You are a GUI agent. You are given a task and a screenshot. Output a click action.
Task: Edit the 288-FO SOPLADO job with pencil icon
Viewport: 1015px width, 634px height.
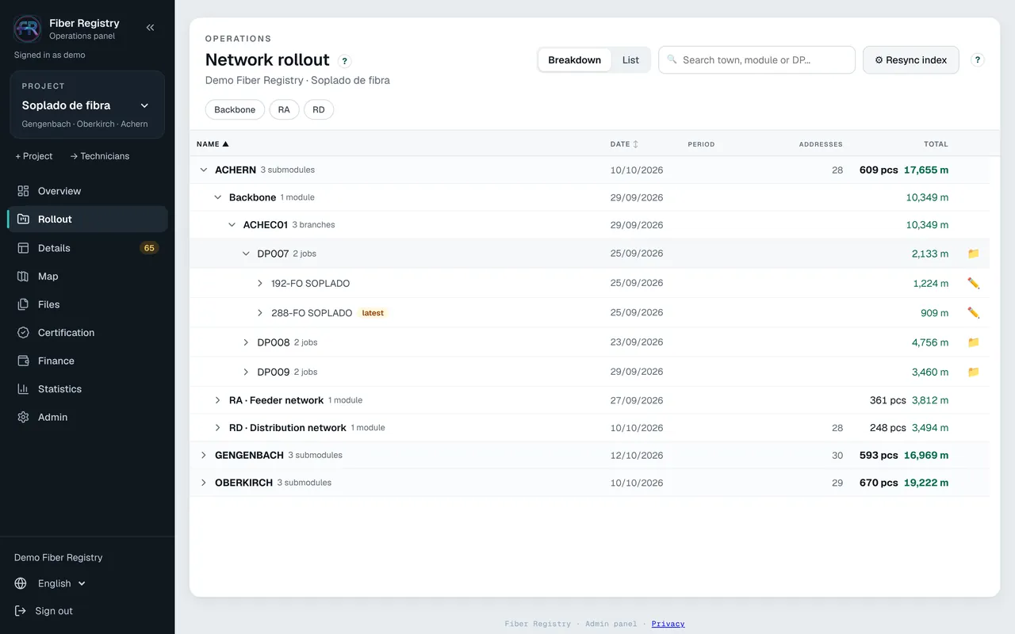click(974, 313)
